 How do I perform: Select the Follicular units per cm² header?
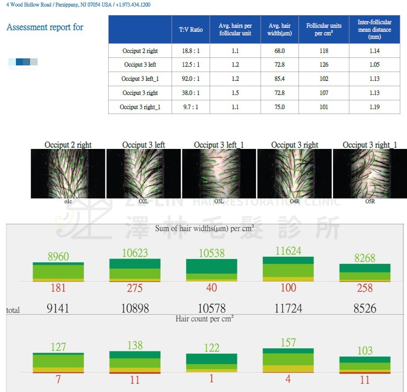click(x=324, y=30)
